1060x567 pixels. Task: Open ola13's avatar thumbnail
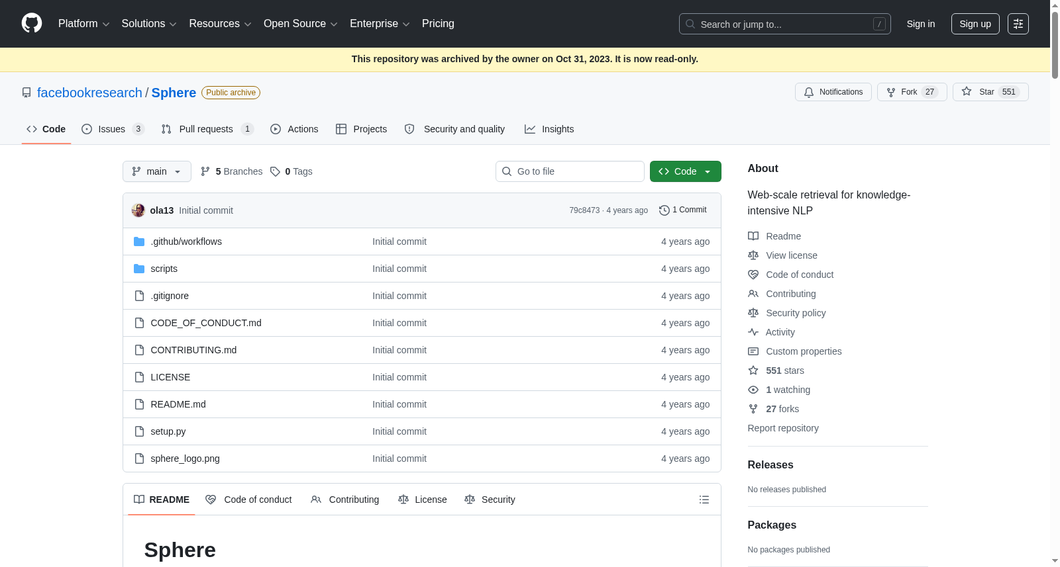point(138,210)
